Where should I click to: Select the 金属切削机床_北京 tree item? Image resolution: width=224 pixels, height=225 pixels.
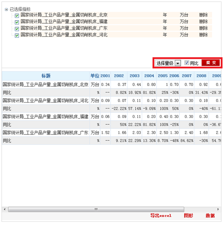(x=64, y=15)
